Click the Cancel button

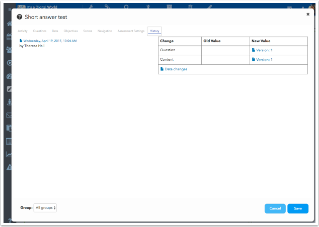pyautogui.click(x=275, y=208)
